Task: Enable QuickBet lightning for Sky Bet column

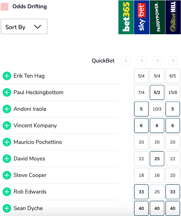Action: click(x=142, y=61)
